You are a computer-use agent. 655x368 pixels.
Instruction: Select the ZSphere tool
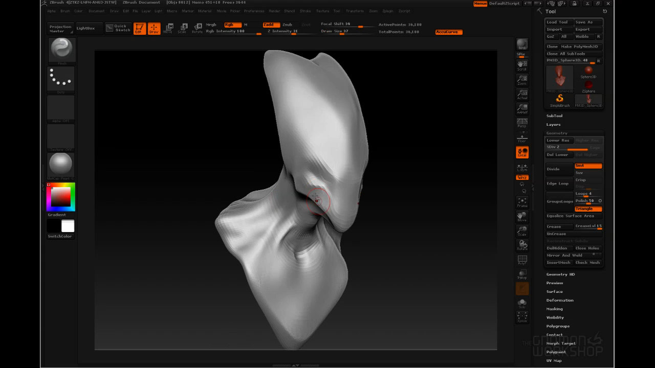[588, 86]
